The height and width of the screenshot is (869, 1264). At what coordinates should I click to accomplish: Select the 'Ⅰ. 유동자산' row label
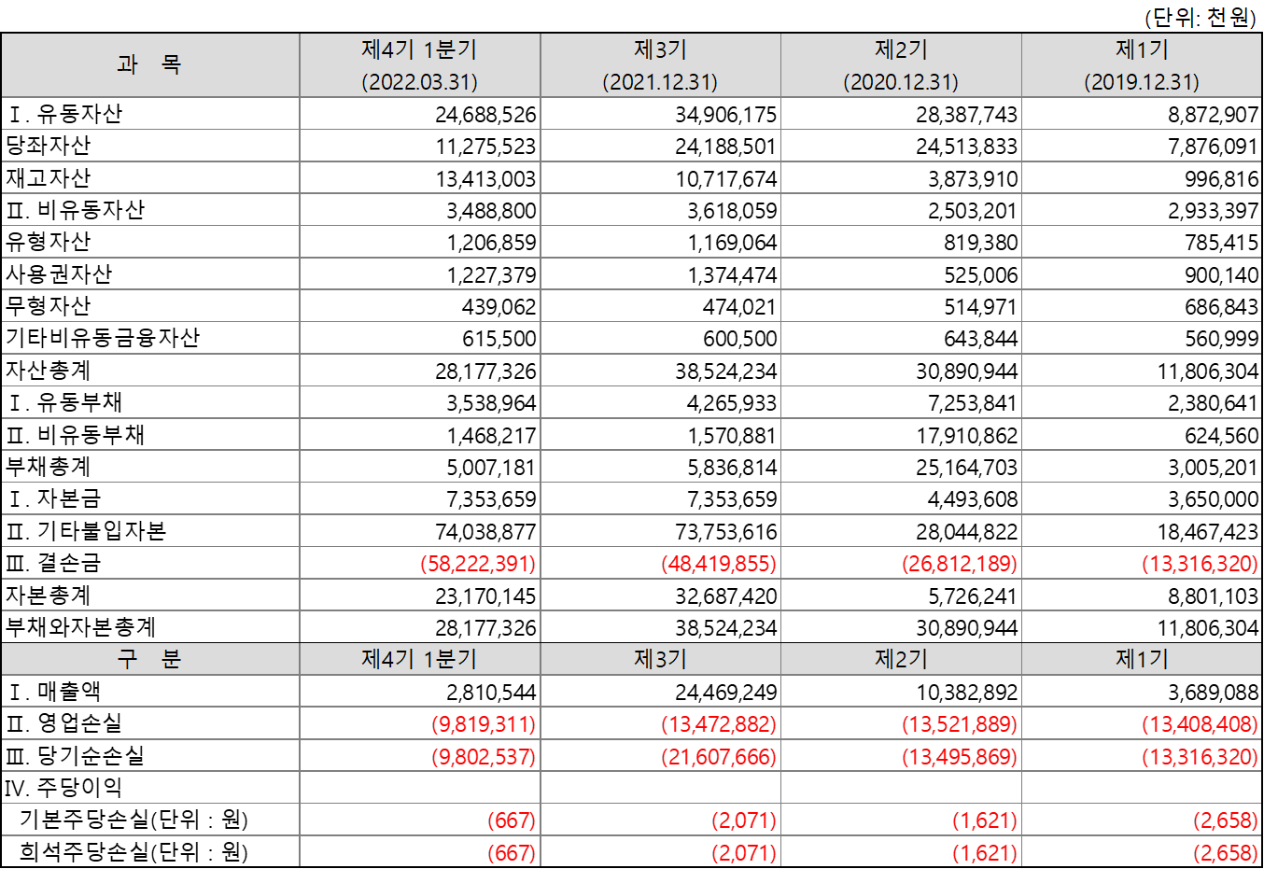(x=63, y=114)
